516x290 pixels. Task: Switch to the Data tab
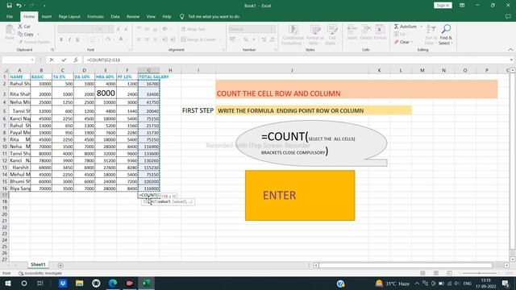tap(115, 16)
